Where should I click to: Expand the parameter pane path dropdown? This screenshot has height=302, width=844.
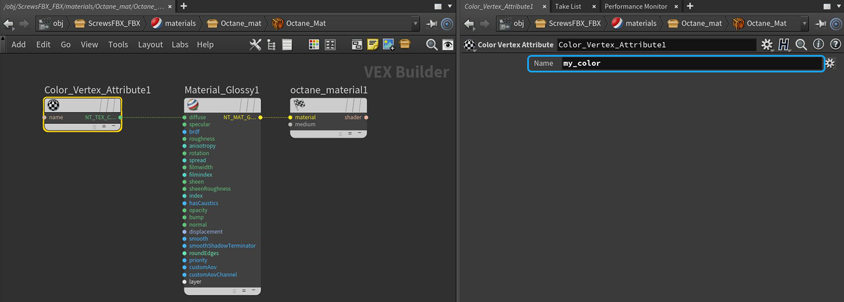pyautogui.click(x=804, y=24)
